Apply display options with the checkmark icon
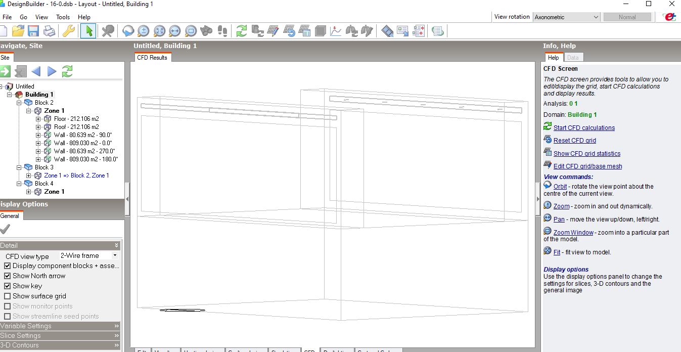The height and width of the screenshot is (352, 681). (5, 229)
